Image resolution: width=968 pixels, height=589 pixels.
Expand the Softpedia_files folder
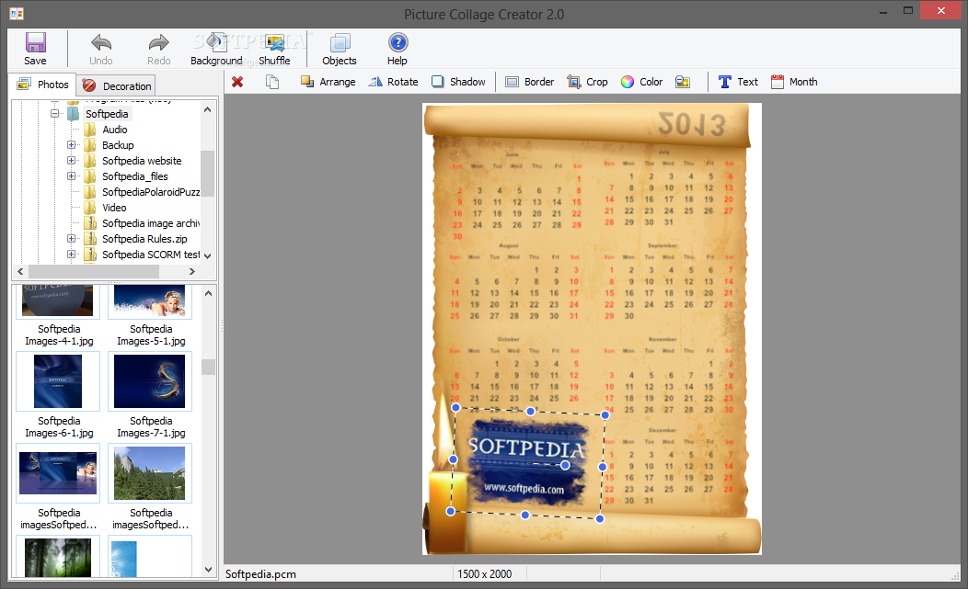click(x=72, y=176)
